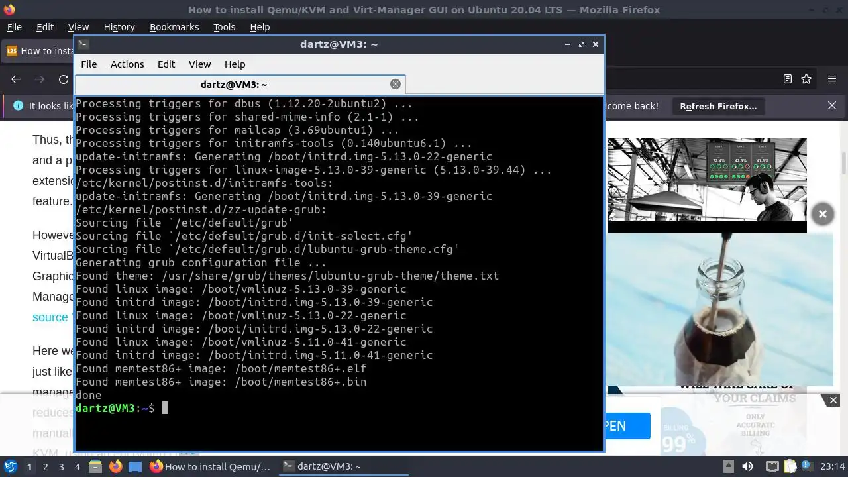Click the Refresh Firefox button

(718, 106)
